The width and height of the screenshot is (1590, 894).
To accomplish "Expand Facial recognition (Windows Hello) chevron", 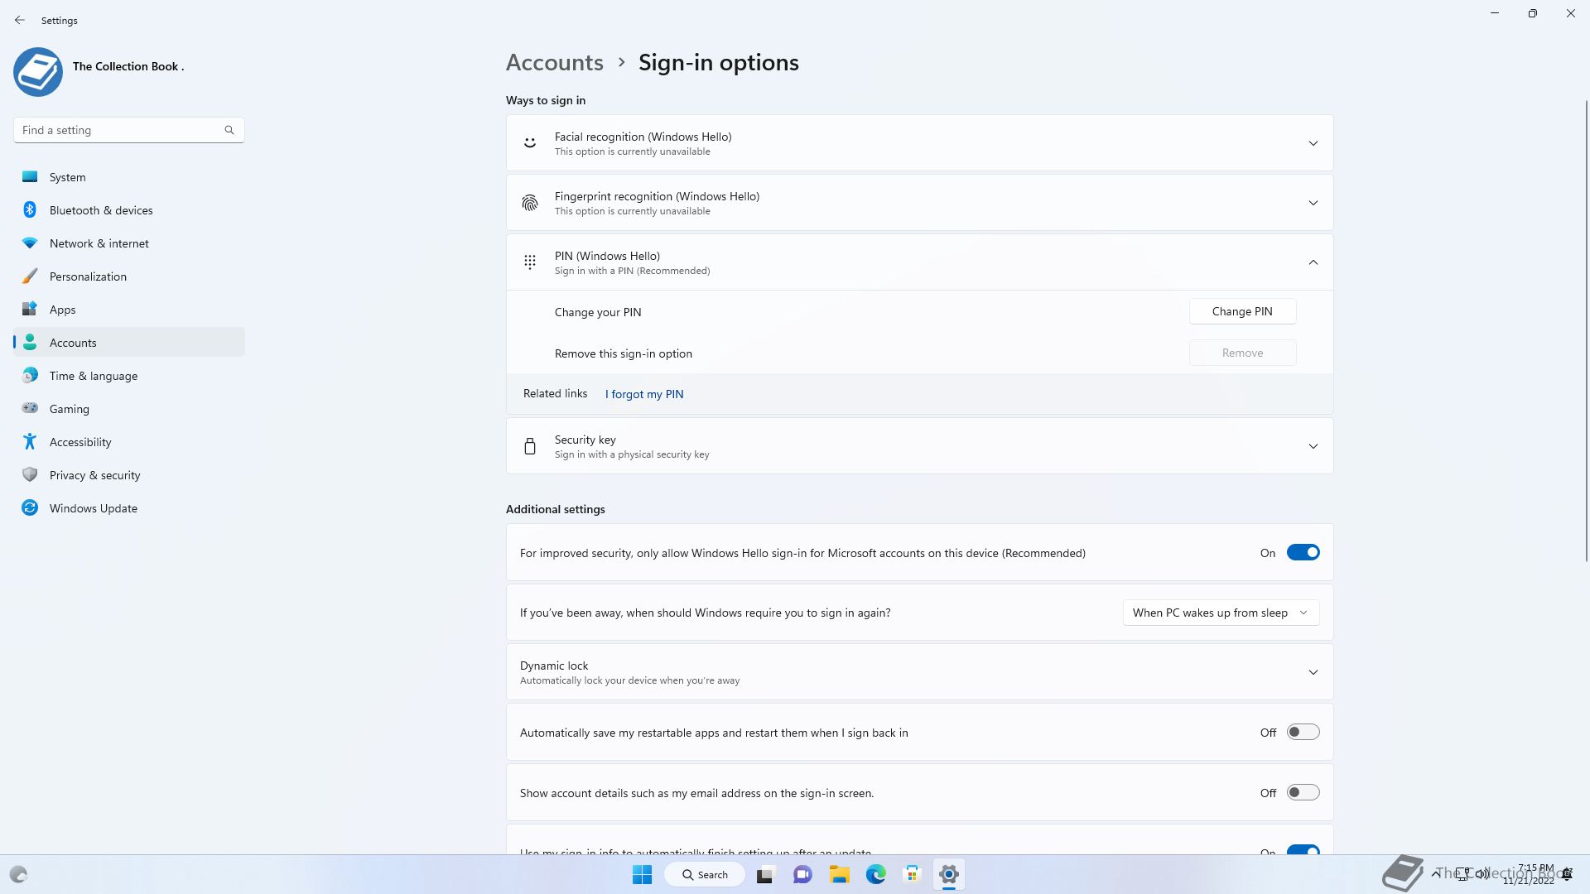I will (x=1313, y=143).
